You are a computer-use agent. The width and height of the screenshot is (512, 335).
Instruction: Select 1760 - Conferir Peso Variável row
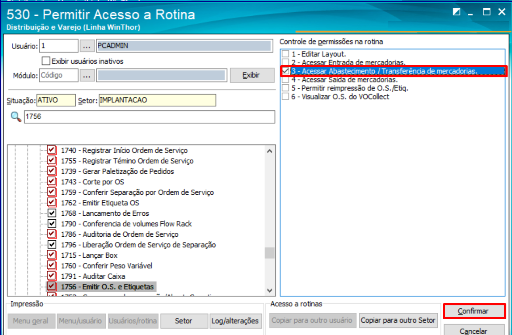click(106, 266)
